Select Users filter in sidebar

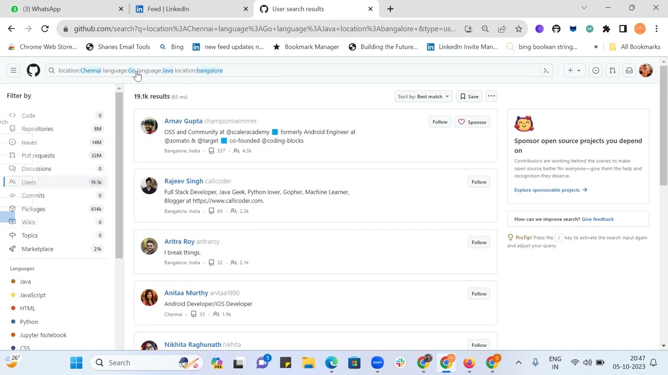[56, 182]
